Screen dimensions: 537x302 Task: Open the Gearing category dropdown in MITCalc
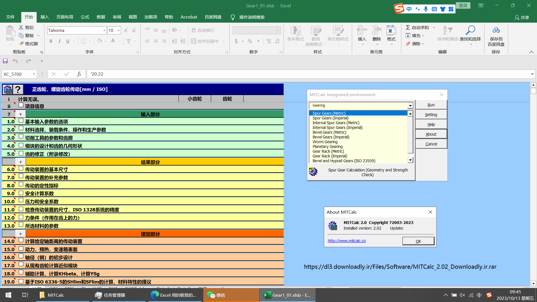pyautogui.click(x=410, y=106)
